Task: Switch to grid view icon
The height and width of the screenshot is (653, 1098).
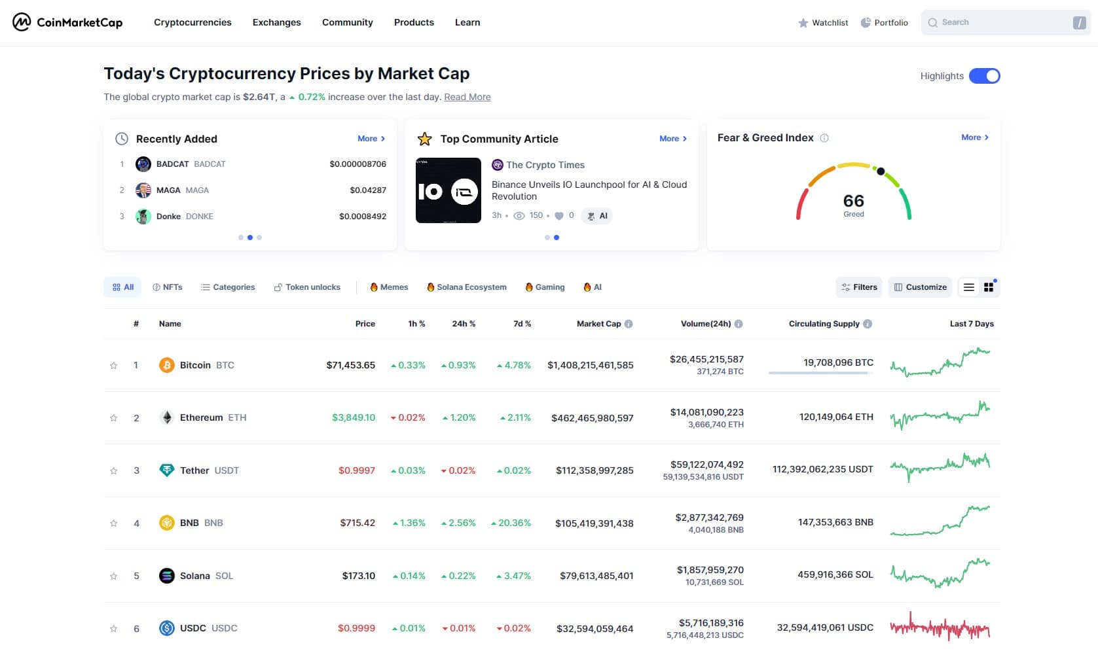Action: coord(989,287)
